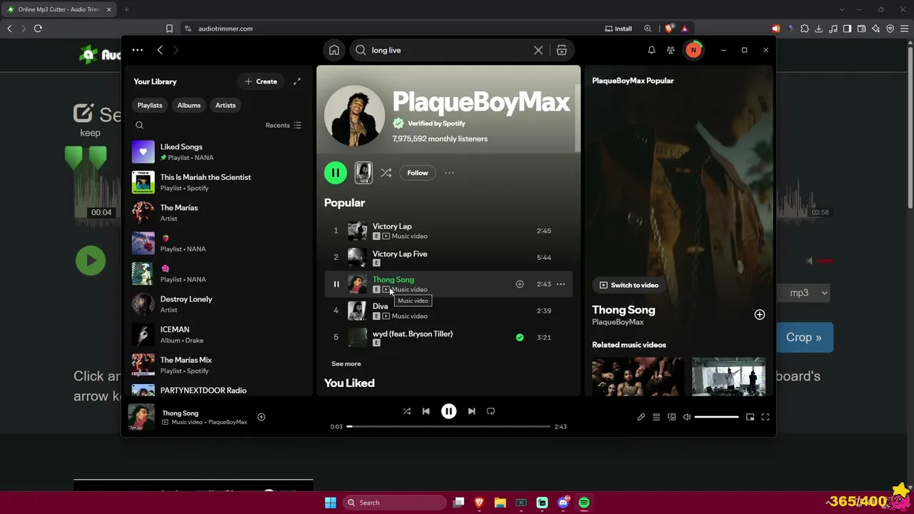Adjust Spotify volume slider
914x514 pixels.
[716, 417]
